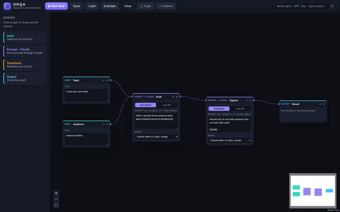Screen dimensions: 340x212
Task: Zoom out on the canvas
Action: [x=56, y=199]
